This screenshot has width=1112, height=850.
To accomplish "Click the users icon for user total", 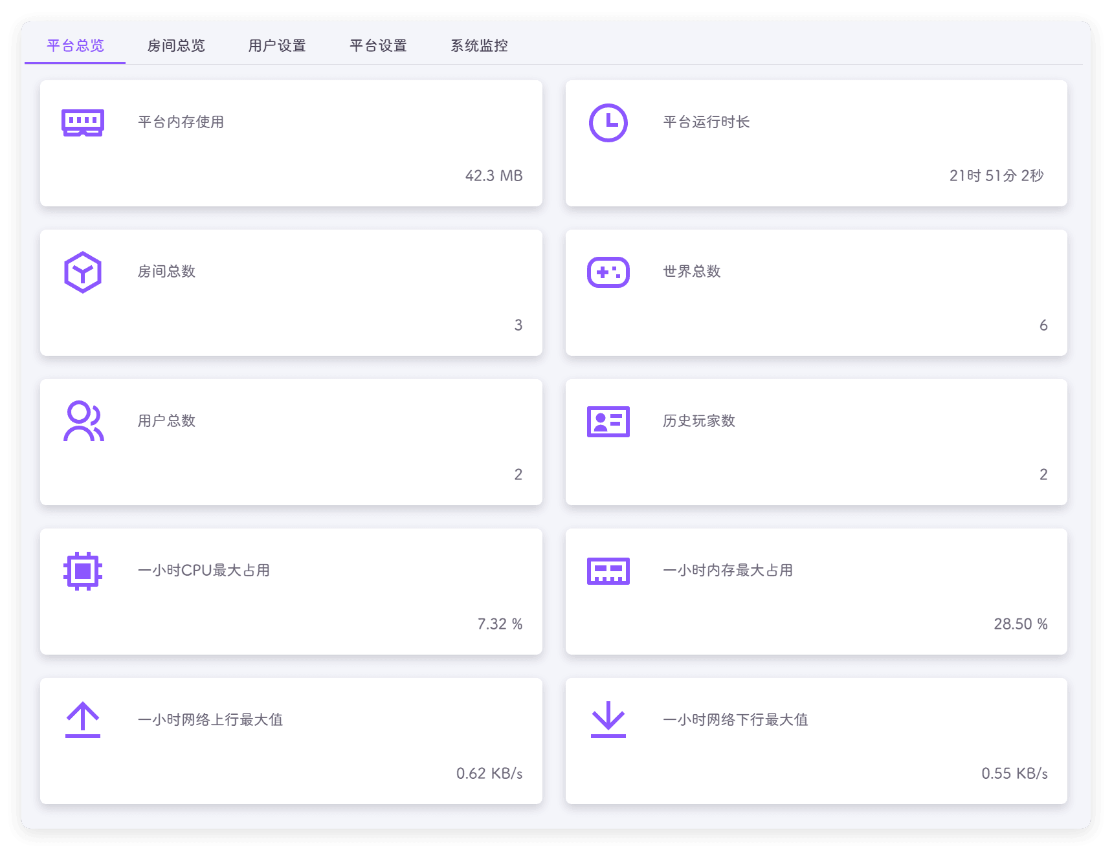I will click(x=83, y=421).
